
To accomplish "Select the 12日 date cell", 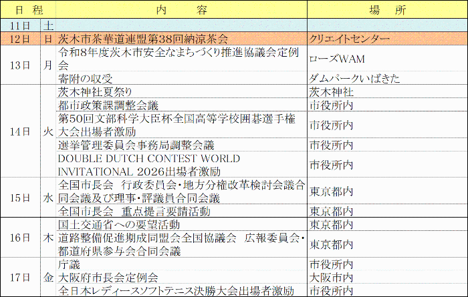I will click(x=20, y=39).
